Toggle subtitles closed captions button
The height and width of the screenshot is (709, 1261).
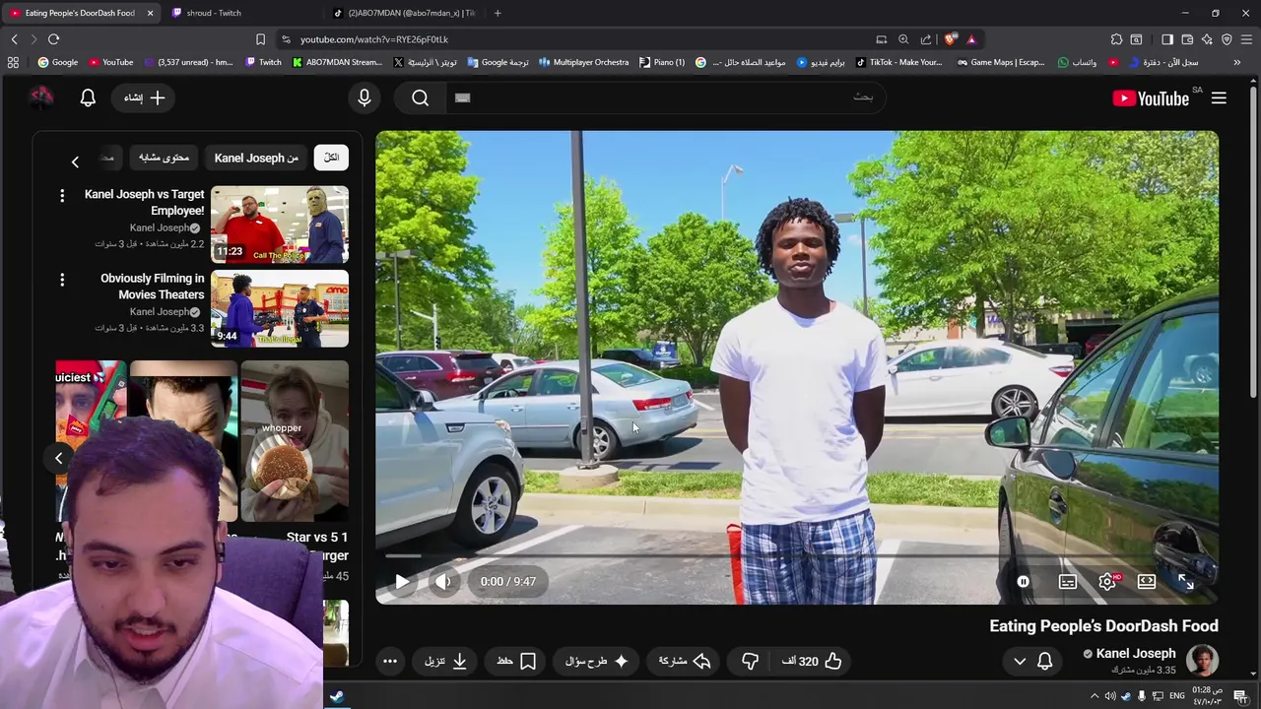(1068, 582)
